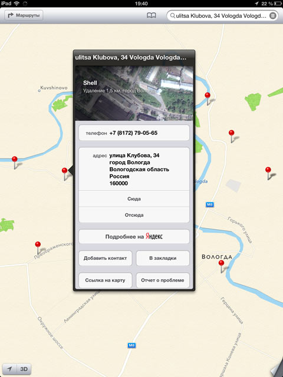
Task: Tap the Окружное шоссе road label
Action: coord(50,333)
